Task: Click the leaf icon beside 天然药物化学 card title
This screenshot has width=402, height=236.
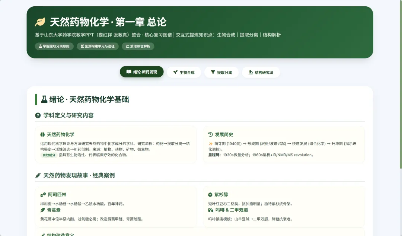Action: tap(42, 134)
